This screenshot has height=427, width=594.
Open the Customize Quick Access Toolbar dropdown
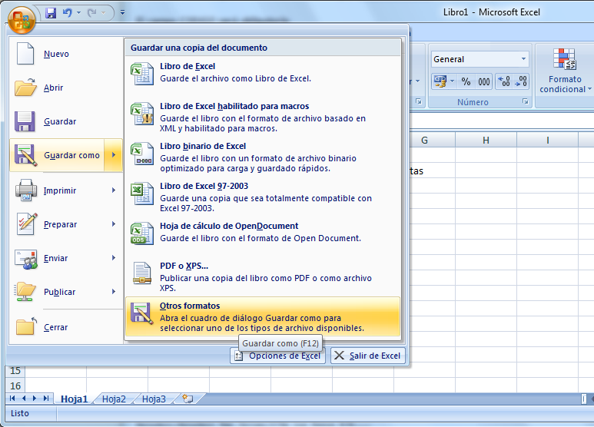tap(122, 12)
